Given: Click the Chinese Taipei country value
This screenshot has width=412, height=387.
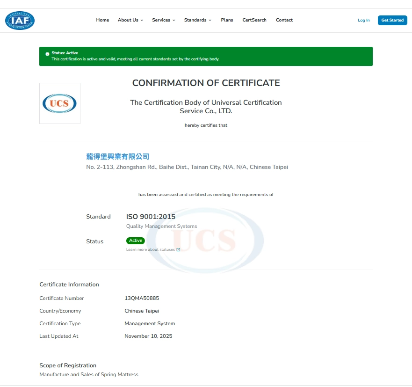Looking at the screenshot, I should pyautogui.click(x=142, y=311).
